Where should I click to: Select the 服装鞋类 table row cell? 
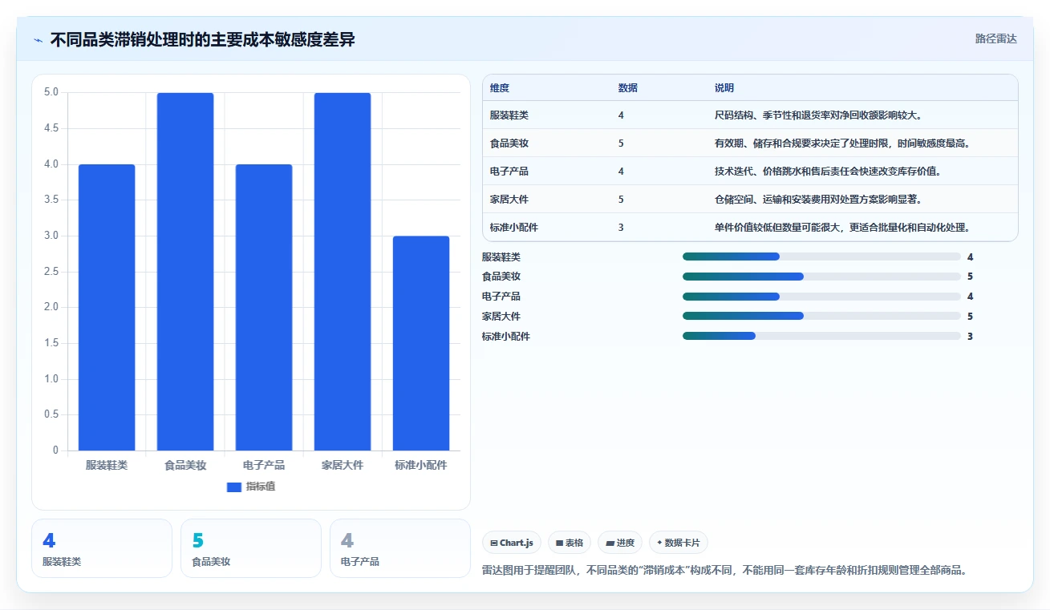coord(509,115)
